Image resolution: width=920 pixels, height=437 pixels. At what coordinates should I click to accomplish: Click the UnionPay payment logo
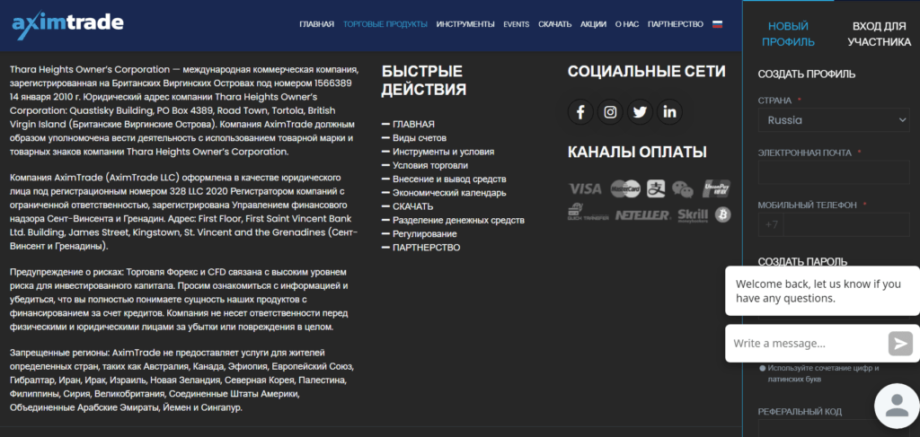[x=716, y=188]
